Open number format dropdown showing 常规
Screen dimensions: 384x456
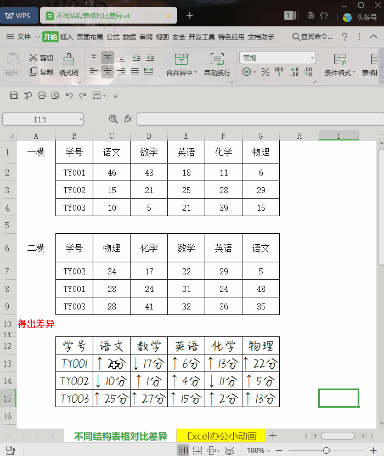click(x=278, y=58)
